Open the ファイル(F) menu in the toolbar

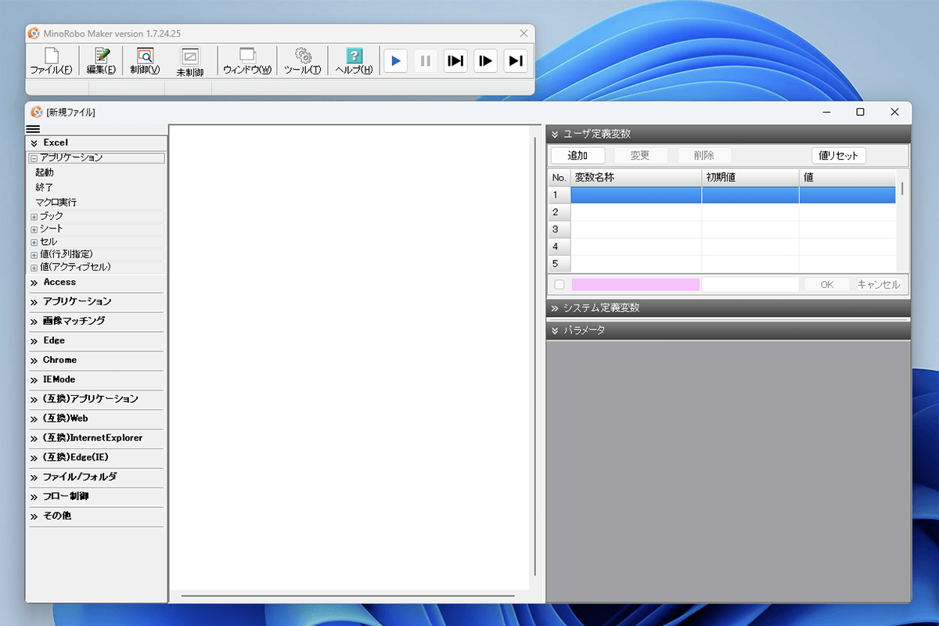point(51,60)
